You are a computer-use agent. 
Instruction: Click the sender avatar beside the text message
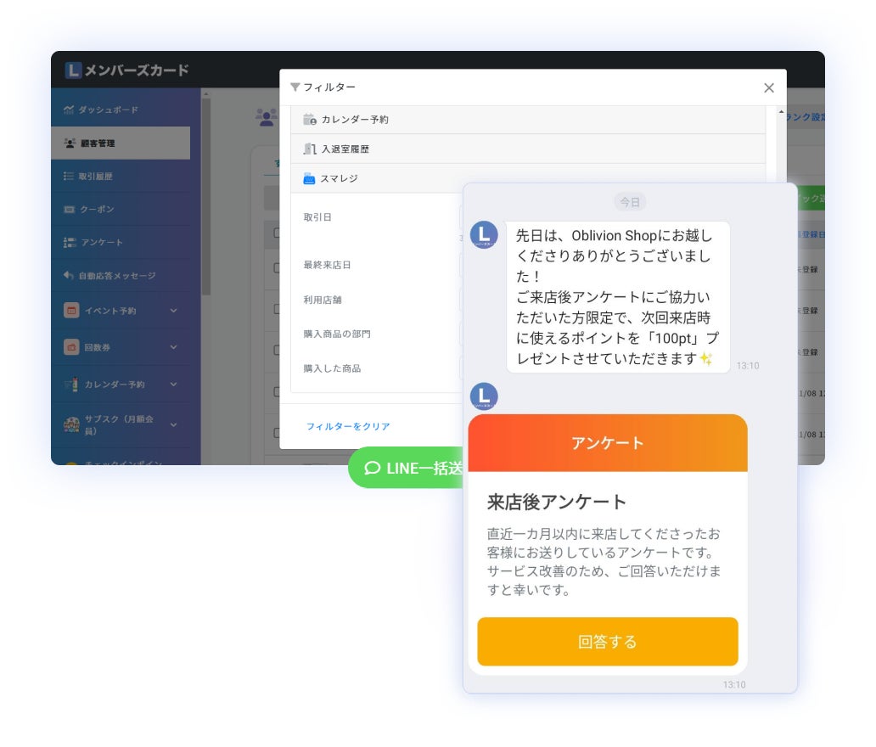pos(484,234)
